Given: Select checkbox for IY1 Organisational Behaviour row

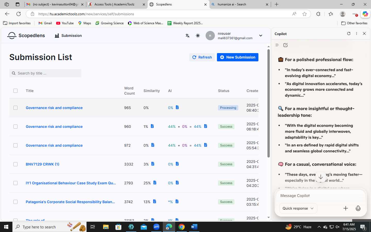Looking at the screenshot, I should (15, 183).
